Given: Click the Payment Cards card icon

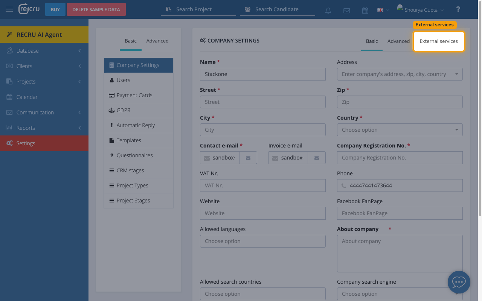Looking at the screenshot, I should point(111,95).
